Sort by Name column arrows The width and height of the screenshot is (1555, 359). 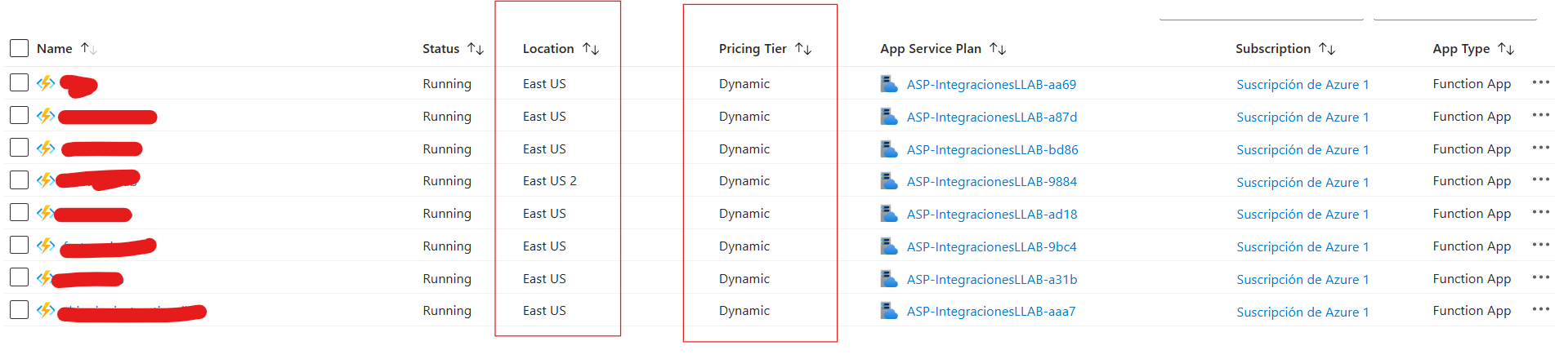pyautogui.click(x=89, y=49)
